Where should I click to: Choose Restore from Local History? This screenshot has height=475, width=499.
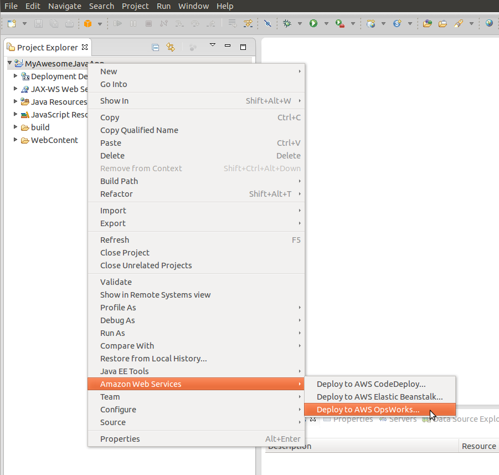[196, 359]
